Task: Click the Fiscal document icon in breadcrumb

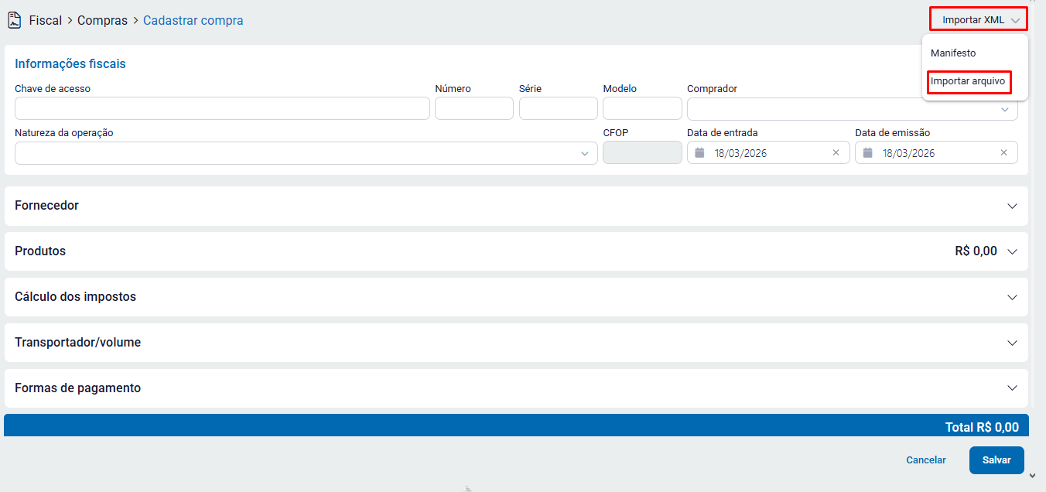Action: pyautogui.click(x=14, y=20)
